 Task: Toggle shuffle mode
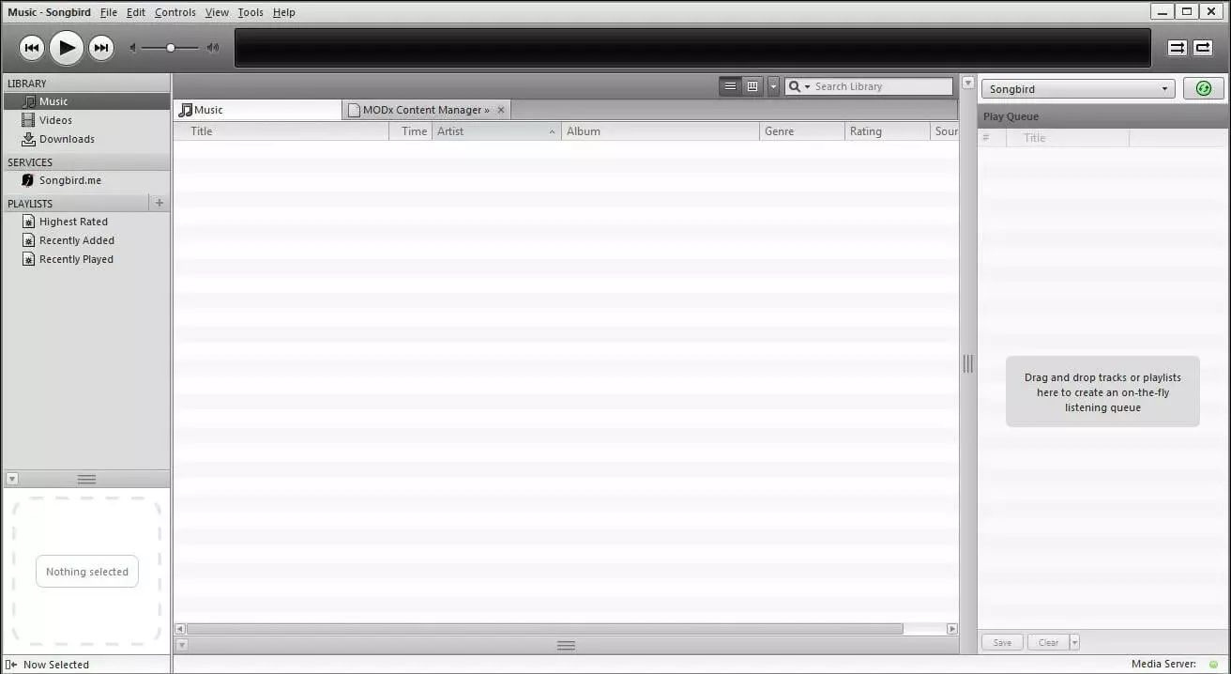pos(1177,48)
